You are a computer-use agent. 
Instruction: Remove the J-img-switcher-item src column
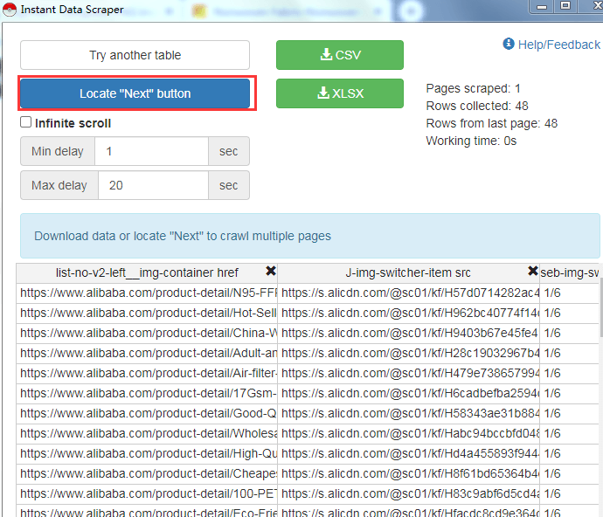pyautogui.click(x=532, y=271)
